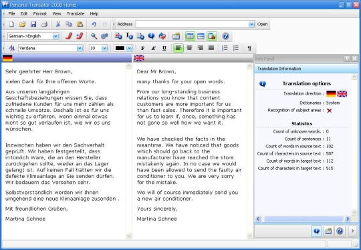Screen dimensions: 361x250
Task: Cut the selected text with the scissors
Action: (x=58, y=24)
